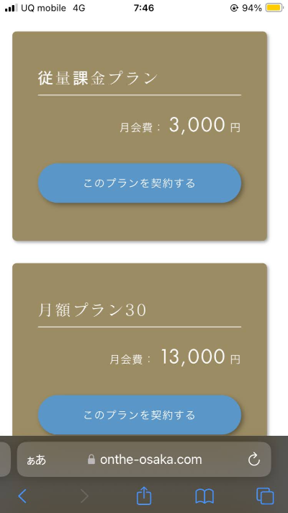Image resolution: width=288 pixels, height=513 pixels.
Task: Tap the 13,000 円 monthly fee text
Action: pos(200,357)
